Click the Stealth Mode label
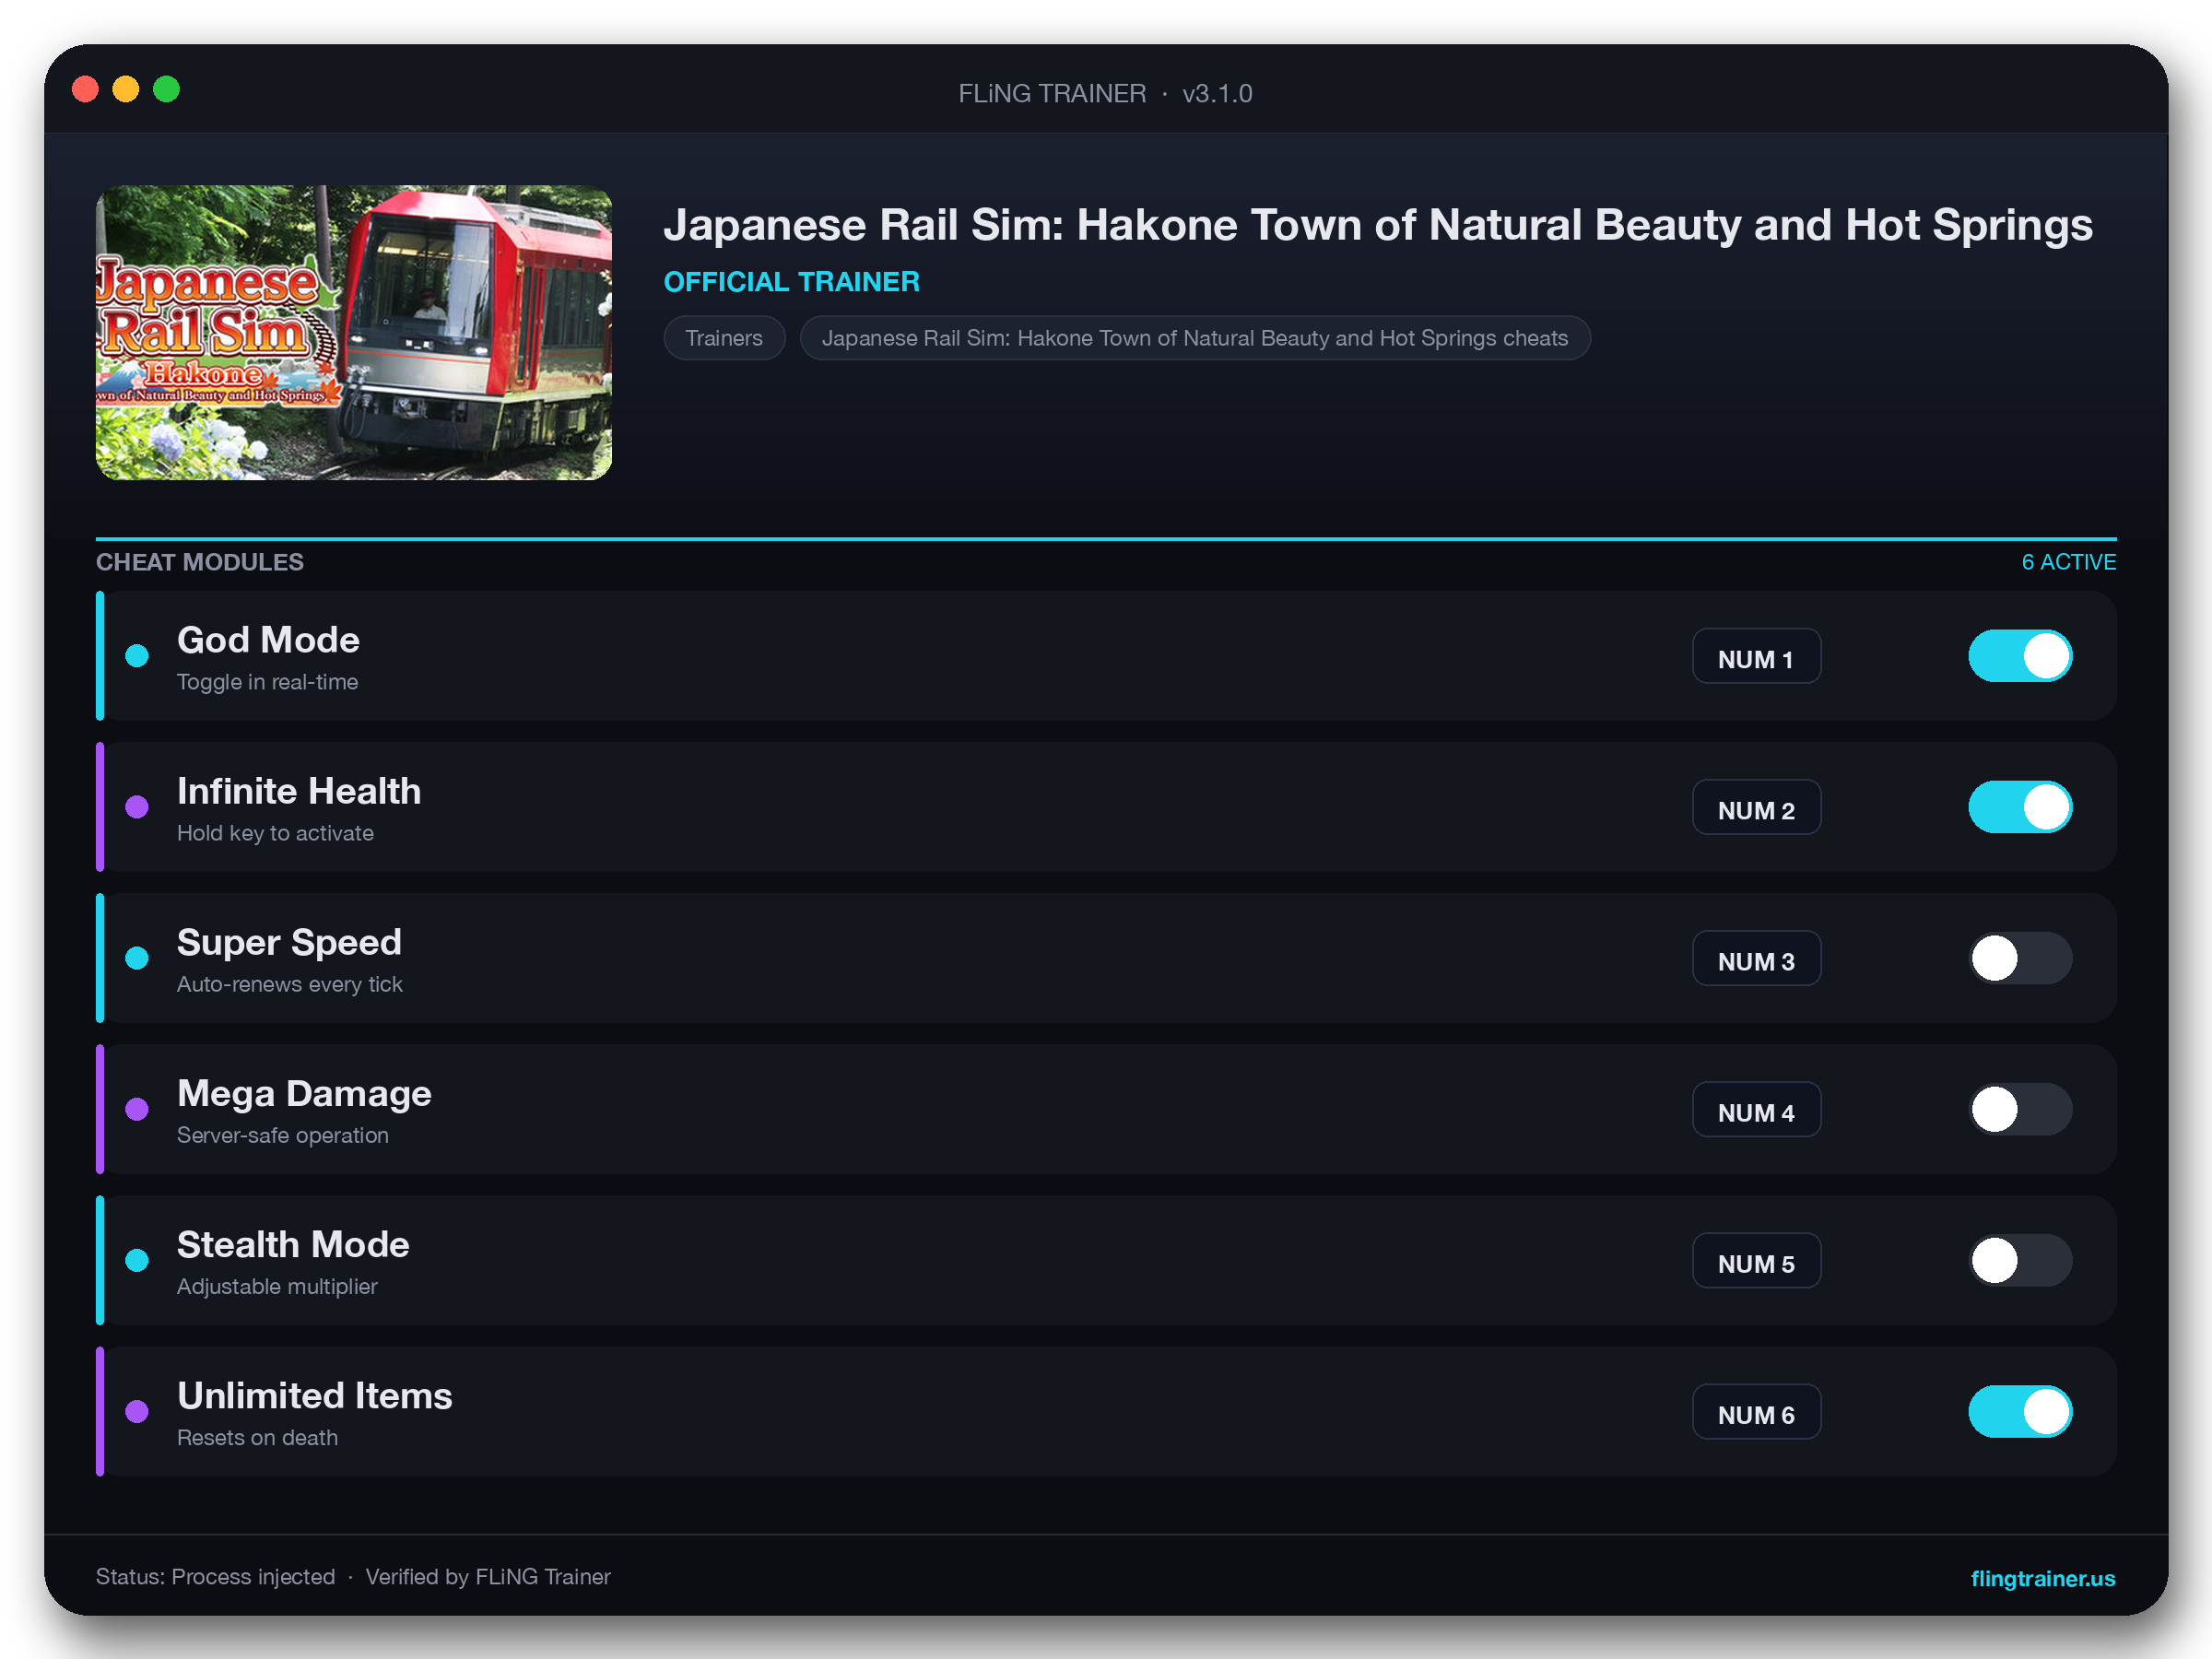Image resolution: width=2212 pixels, height=1659 pixels. (x=293, y=1244)
